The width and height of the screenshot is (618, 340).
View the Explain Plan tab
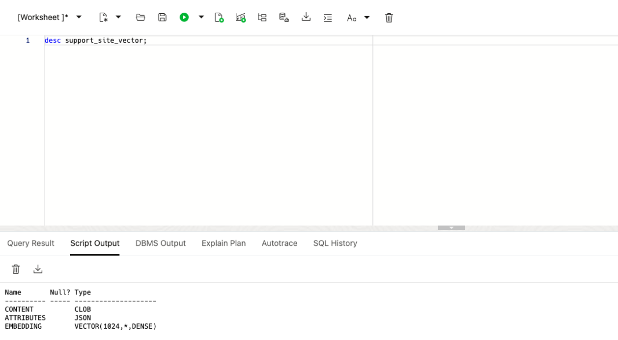point(224,243)
